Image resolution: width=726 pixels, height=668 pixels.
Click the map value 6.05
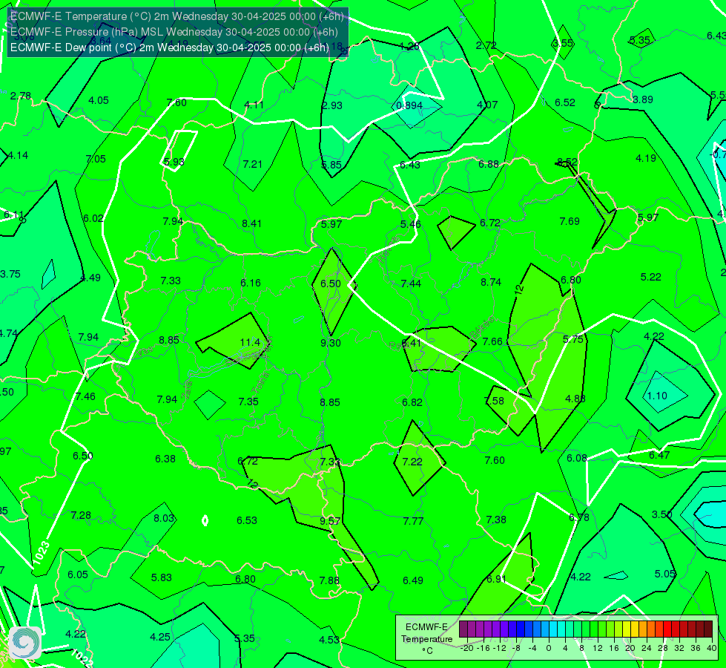(x=78, y=574)
